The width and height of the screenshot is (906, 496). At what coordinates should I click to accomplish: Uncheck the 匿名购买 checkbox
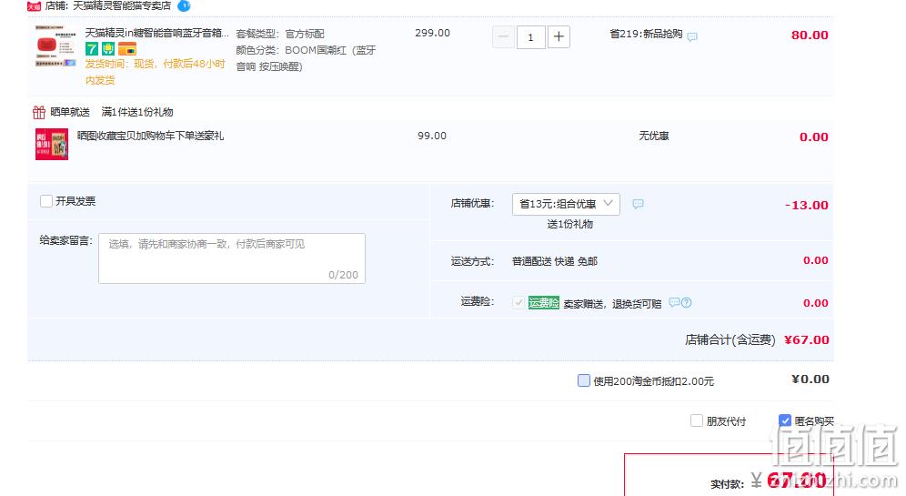click(x=785, y=420)
